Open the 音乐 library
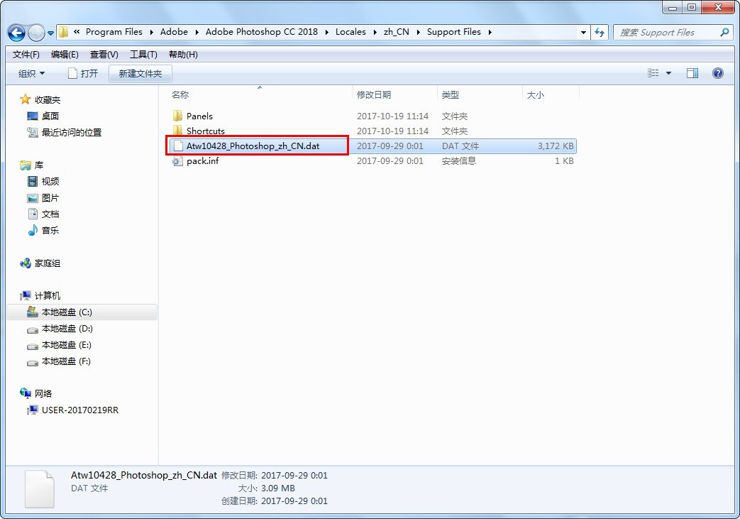The image size is (740, 519). point(50,231)
